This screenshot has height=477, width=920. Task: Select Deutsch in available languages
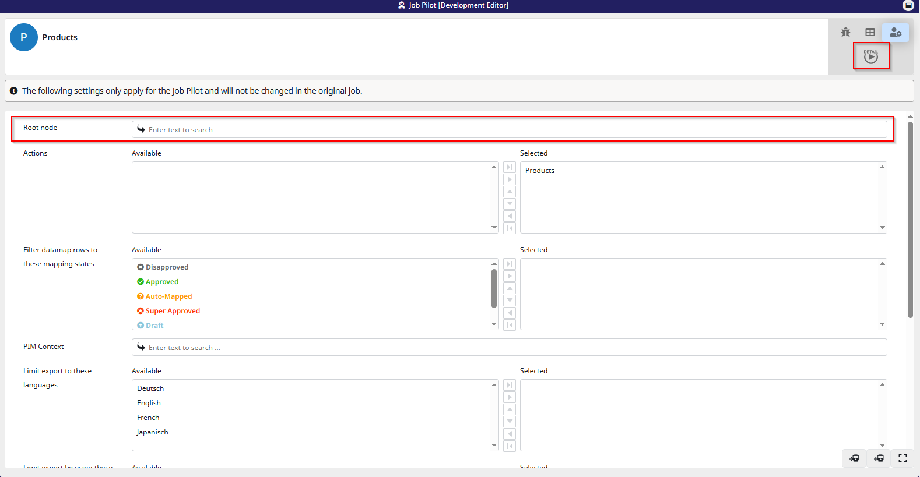tap(150, 388)
